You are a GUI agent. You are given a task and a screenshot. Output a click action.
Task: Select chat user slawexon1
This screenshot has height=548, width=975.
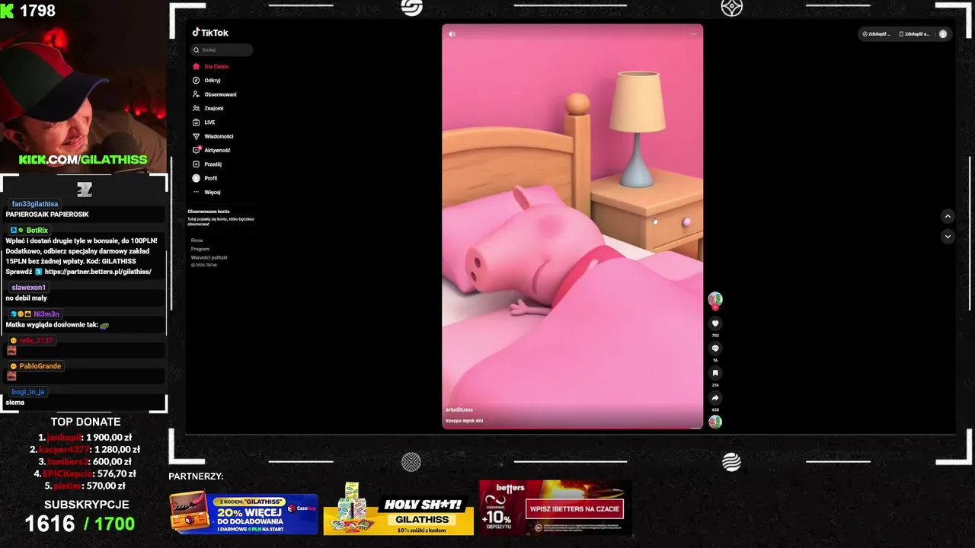pos(29,288)
